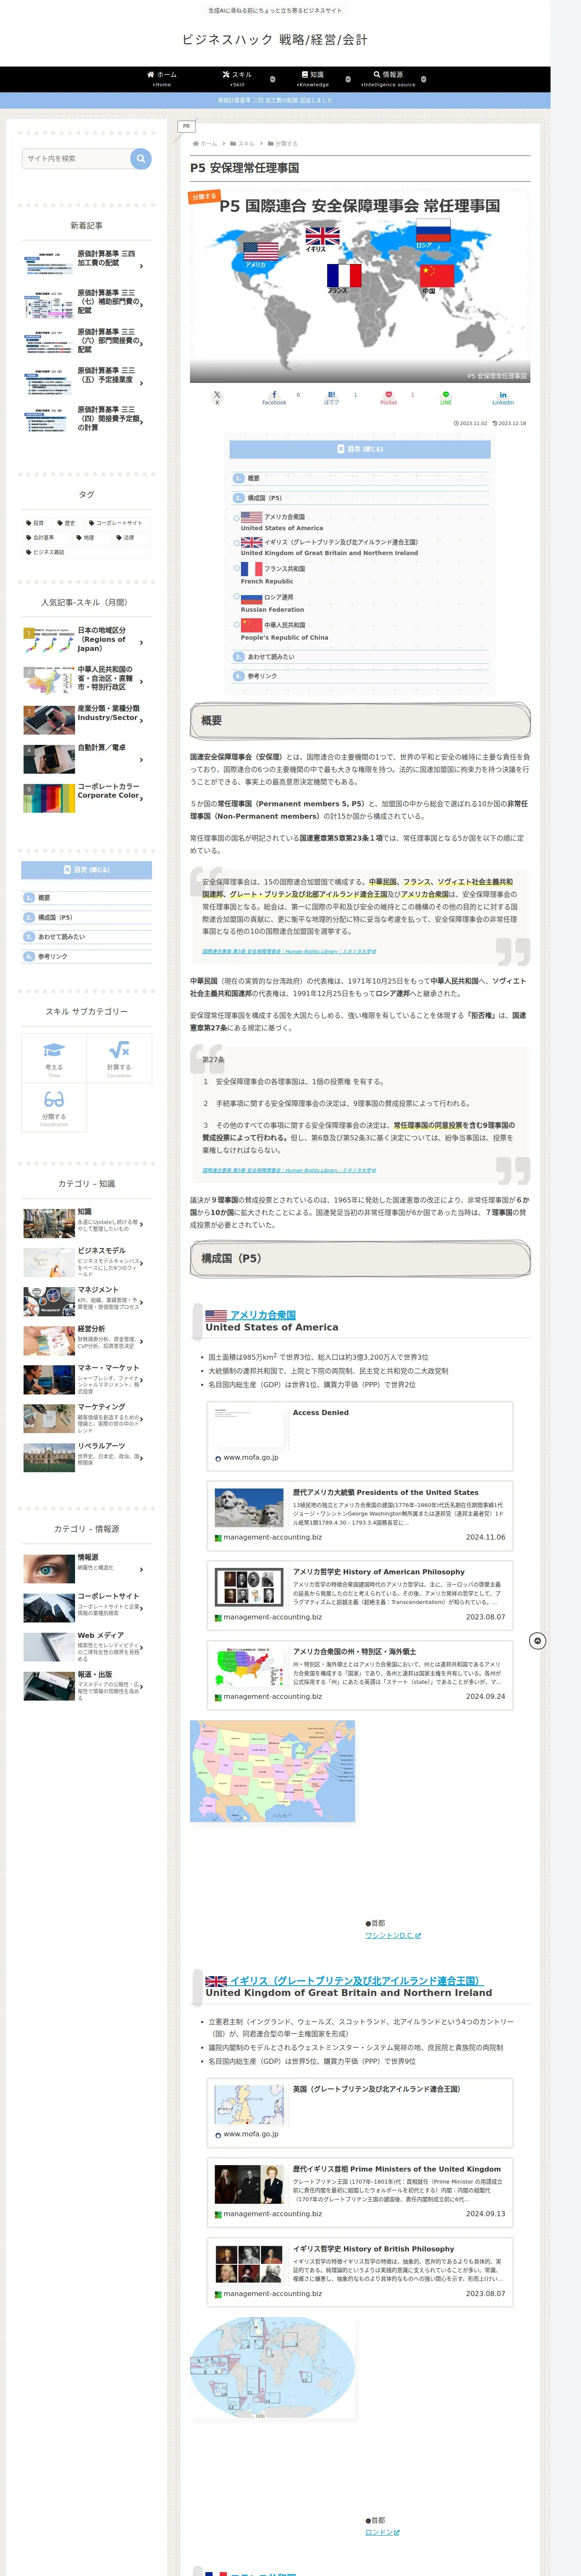Click the French flag in the table of contents
The height and width of the screenshot is (2576, 581).
[252, 568]
